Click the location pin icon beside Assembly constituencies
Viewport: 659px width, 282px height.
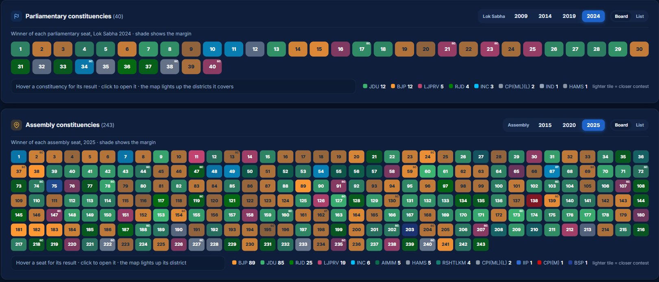coord(16,125)
